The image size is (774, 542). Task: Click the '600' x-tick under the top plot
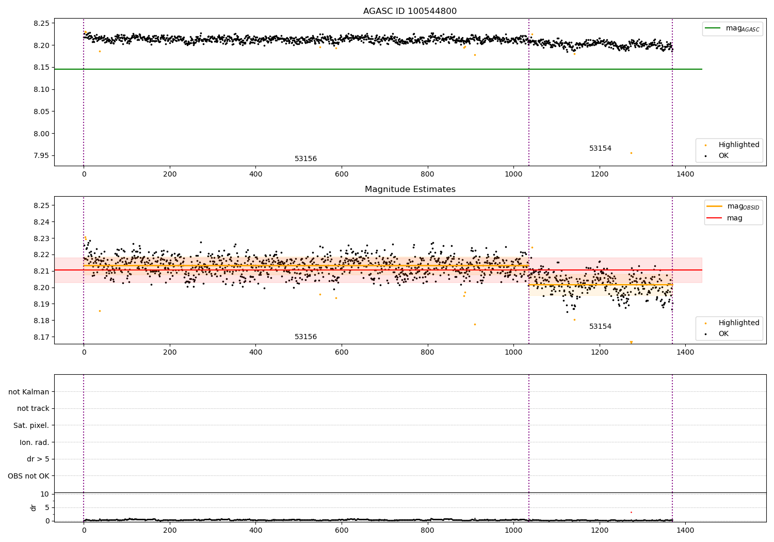click(x=342, y=174)
